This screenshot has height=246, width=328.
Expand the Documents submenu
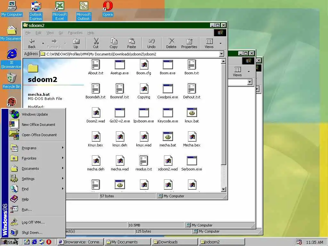(37, 168)
